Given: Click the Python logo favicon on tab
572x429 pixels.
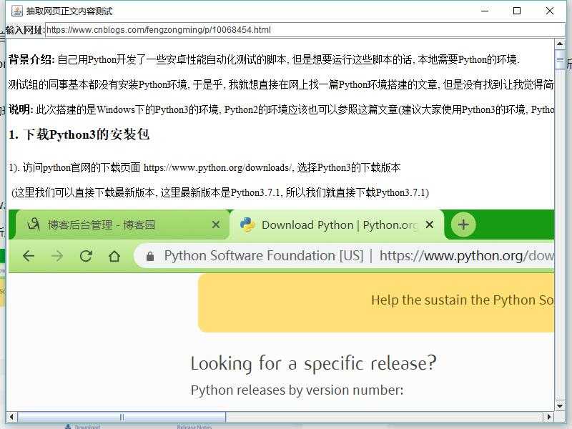Looking at the screenshot, I should [x=247, y=225].
